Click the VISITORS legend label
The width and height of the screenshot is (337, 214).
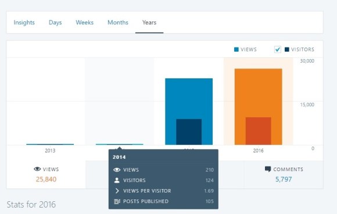[x=303, y=49]
